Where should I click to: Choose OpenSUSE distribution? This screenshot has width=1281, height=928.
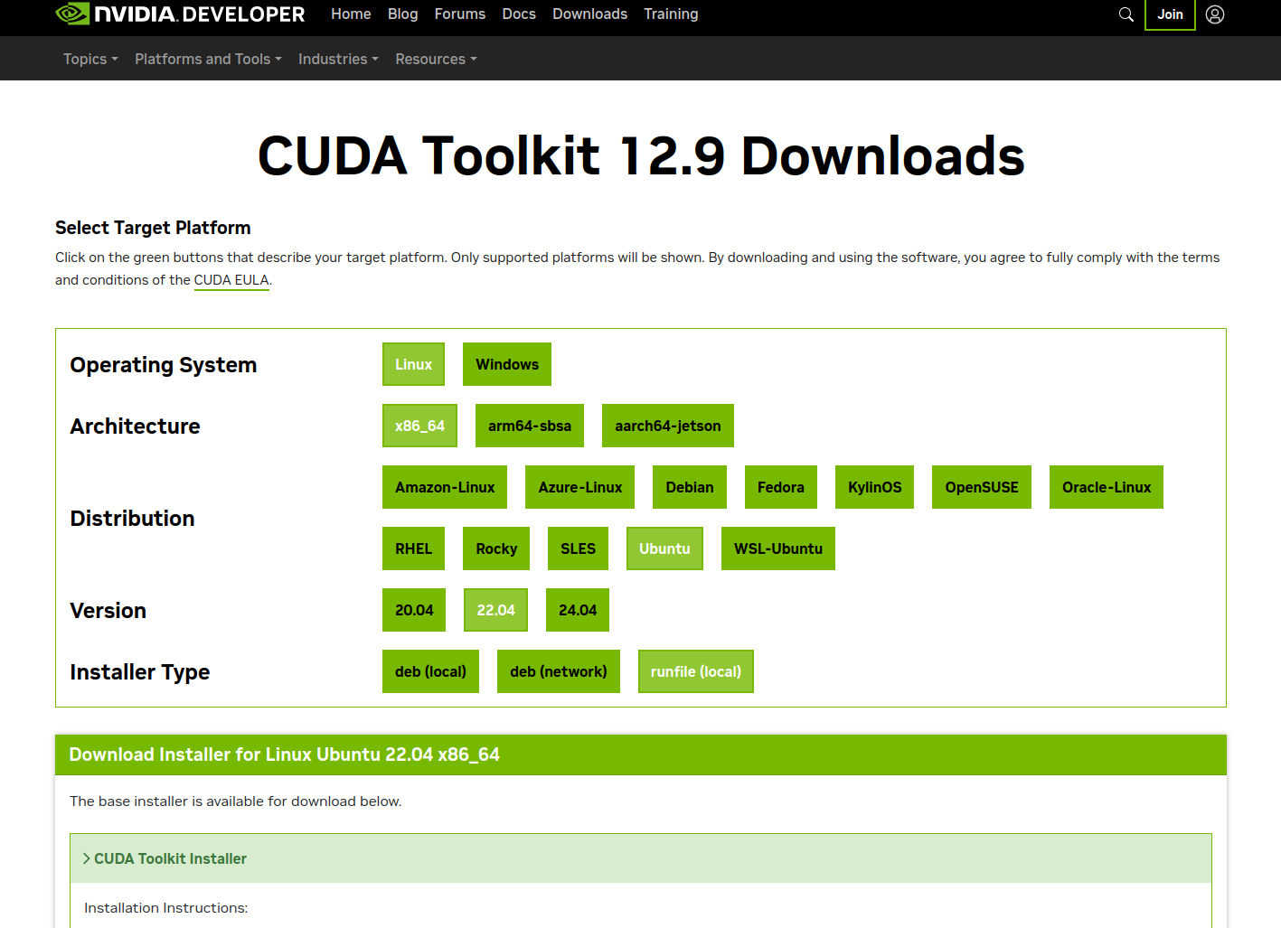[982, 487]
